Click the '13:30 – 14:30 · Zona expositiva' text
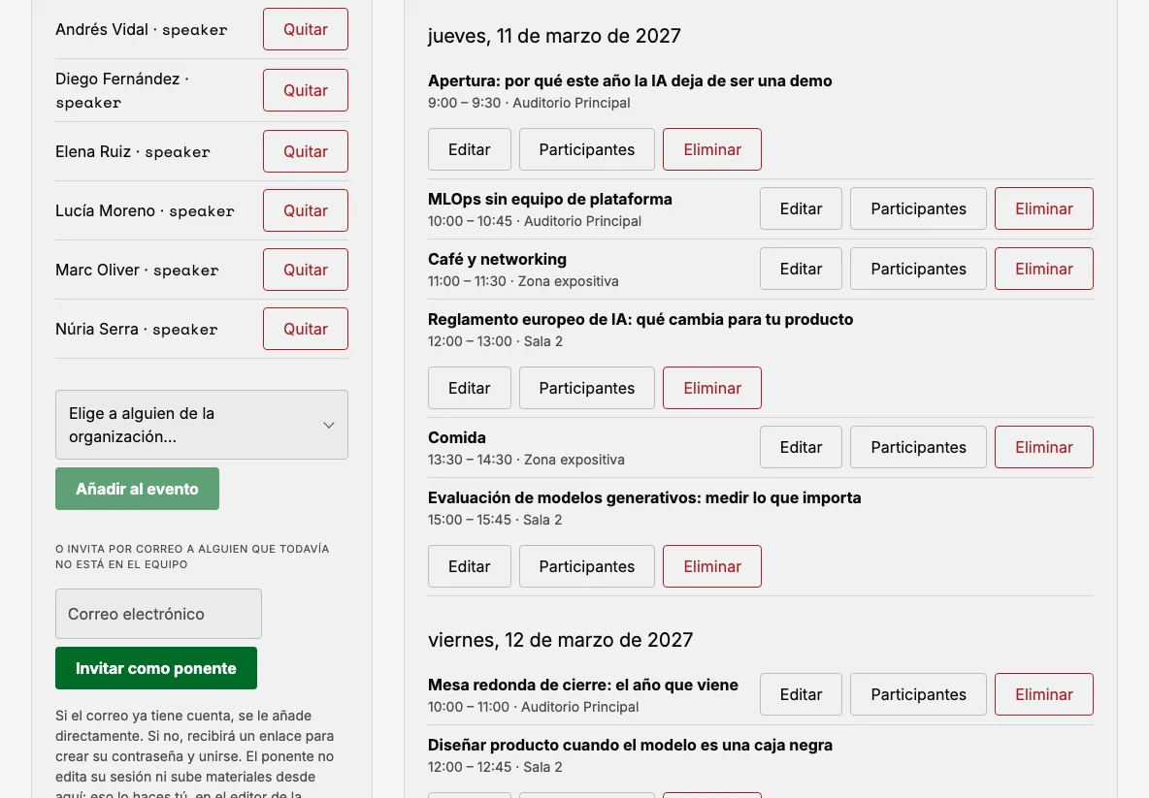Image resolution: width=1149 pixels, height=798 pixels. coord(526,460)
